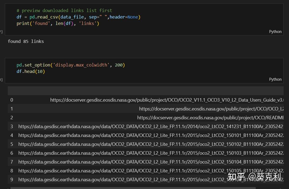Select the Python kernel label on second cell
The width and height of the screenshot is (289, 189).
275,79
